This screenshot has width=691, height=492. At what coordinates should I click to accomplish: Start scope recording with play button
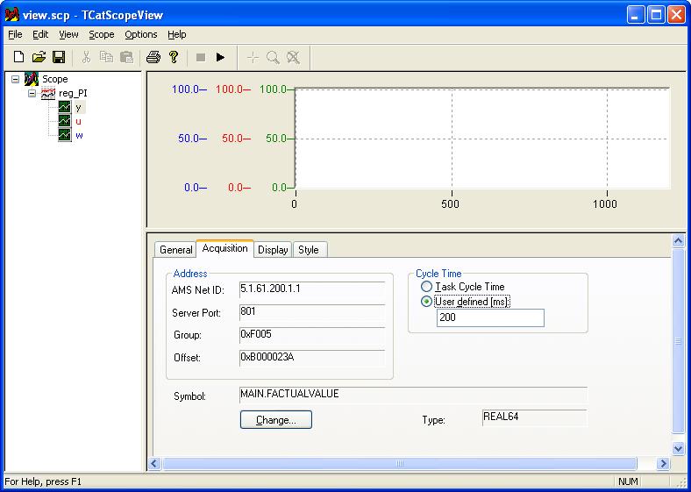point(220,57)
